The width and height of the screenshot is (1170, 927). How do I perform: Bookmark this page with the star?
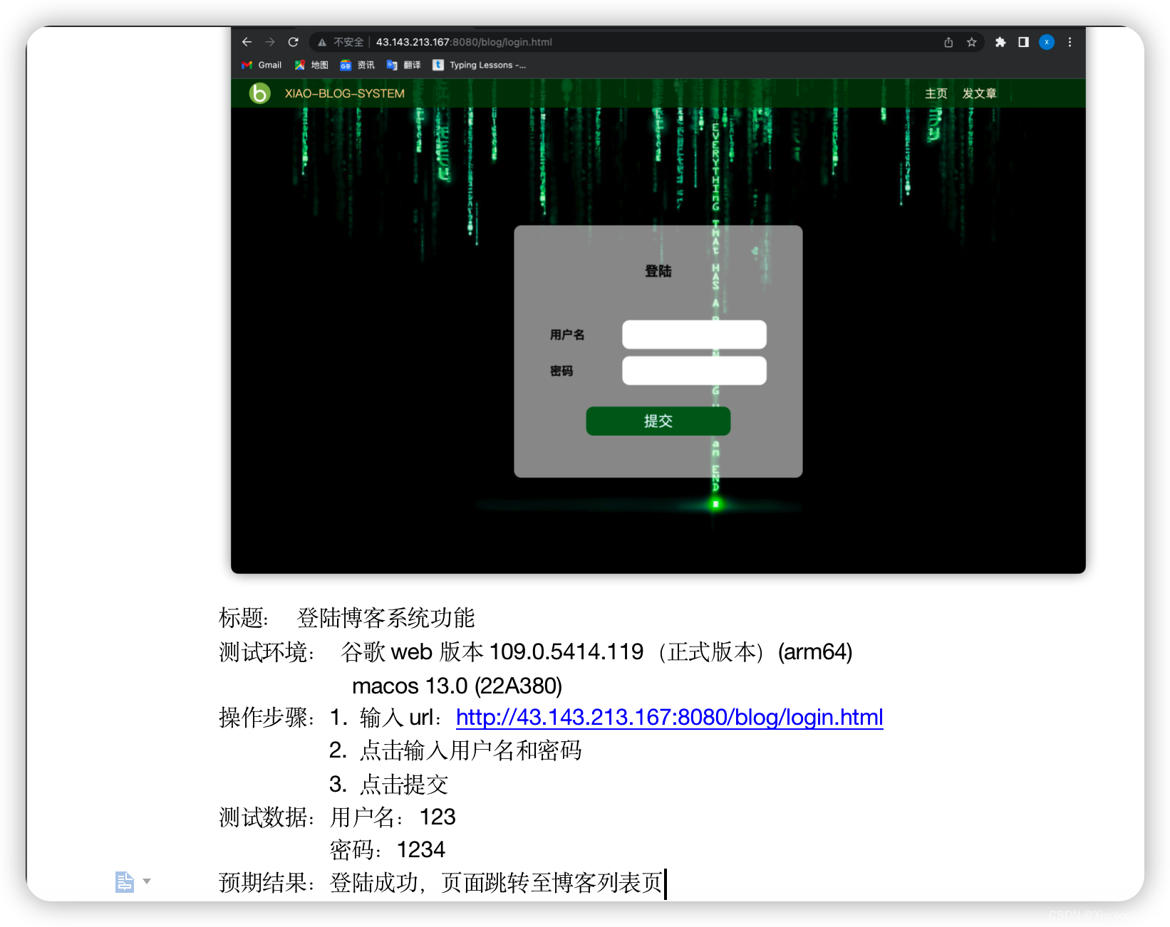point(971,42)
